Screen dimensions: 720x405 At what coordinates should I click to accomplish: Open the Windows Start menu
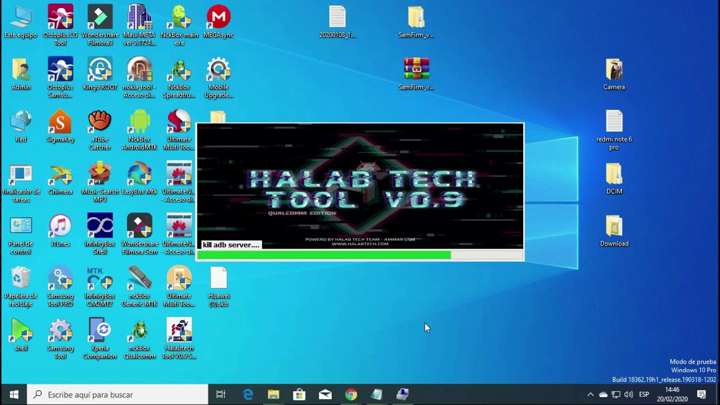[13, 394]
